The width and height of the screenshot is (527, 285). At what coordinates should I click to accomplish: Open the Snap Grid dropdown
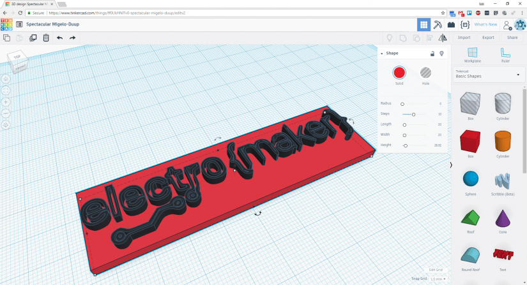coord(438,279)
